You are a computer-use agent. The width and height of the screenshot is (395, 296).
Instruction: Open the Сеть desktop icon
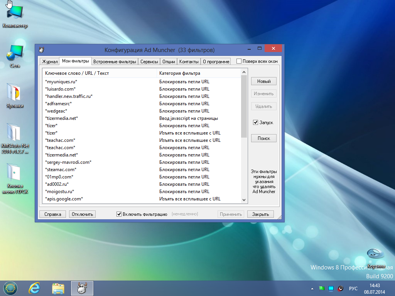[x=15, y=56]
